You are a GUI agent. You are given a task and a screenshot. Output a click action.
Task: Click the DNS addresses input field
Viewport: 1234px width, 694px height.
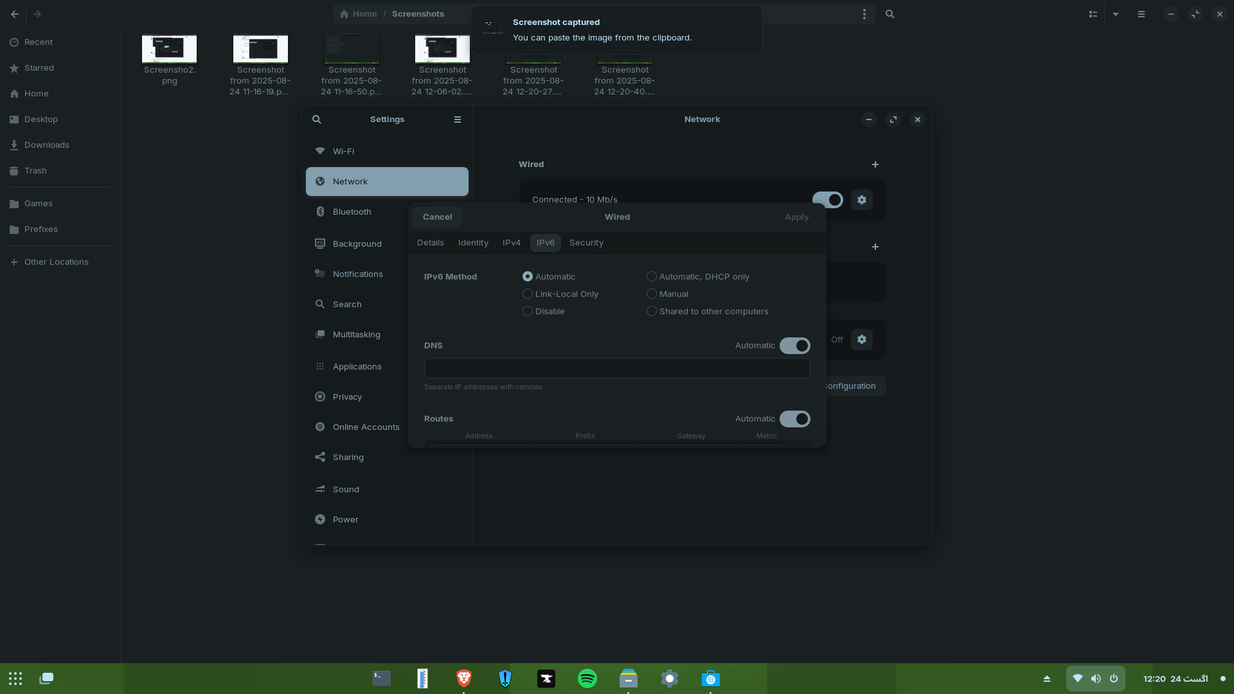[616, 368]
